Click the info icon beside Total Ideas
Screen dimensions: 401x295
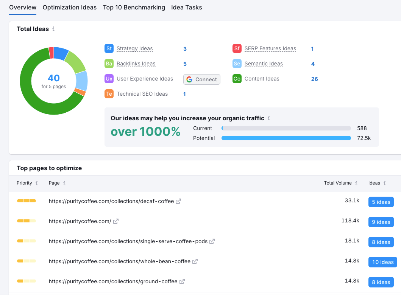coord(53,29)
